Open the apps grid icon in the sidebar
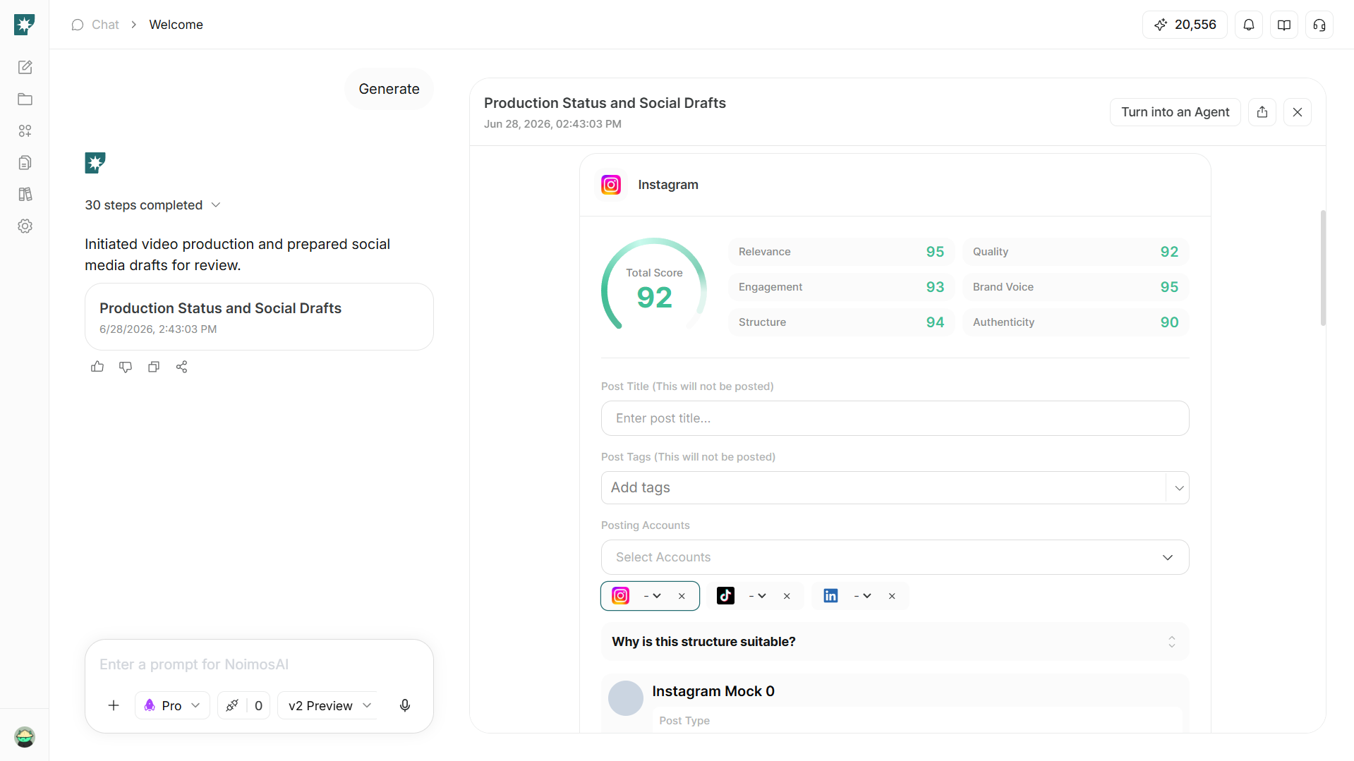The width and height of the screenshot is (1354, 761). pos(25,130)
